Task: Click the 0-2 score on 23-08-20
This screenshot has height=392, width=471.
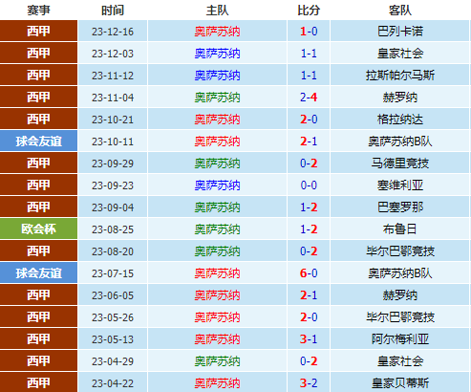Action: [x=309, y=251]
